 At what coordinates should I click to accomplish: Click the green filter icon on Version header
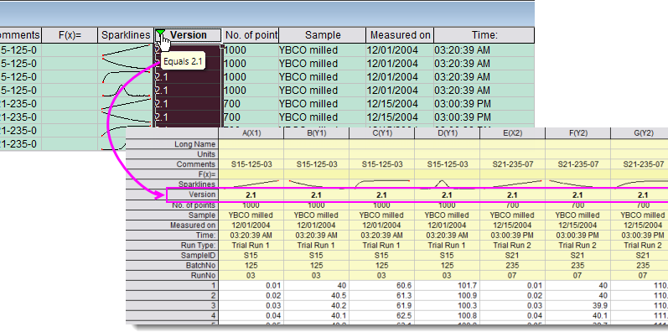click(x=160, y=32)
